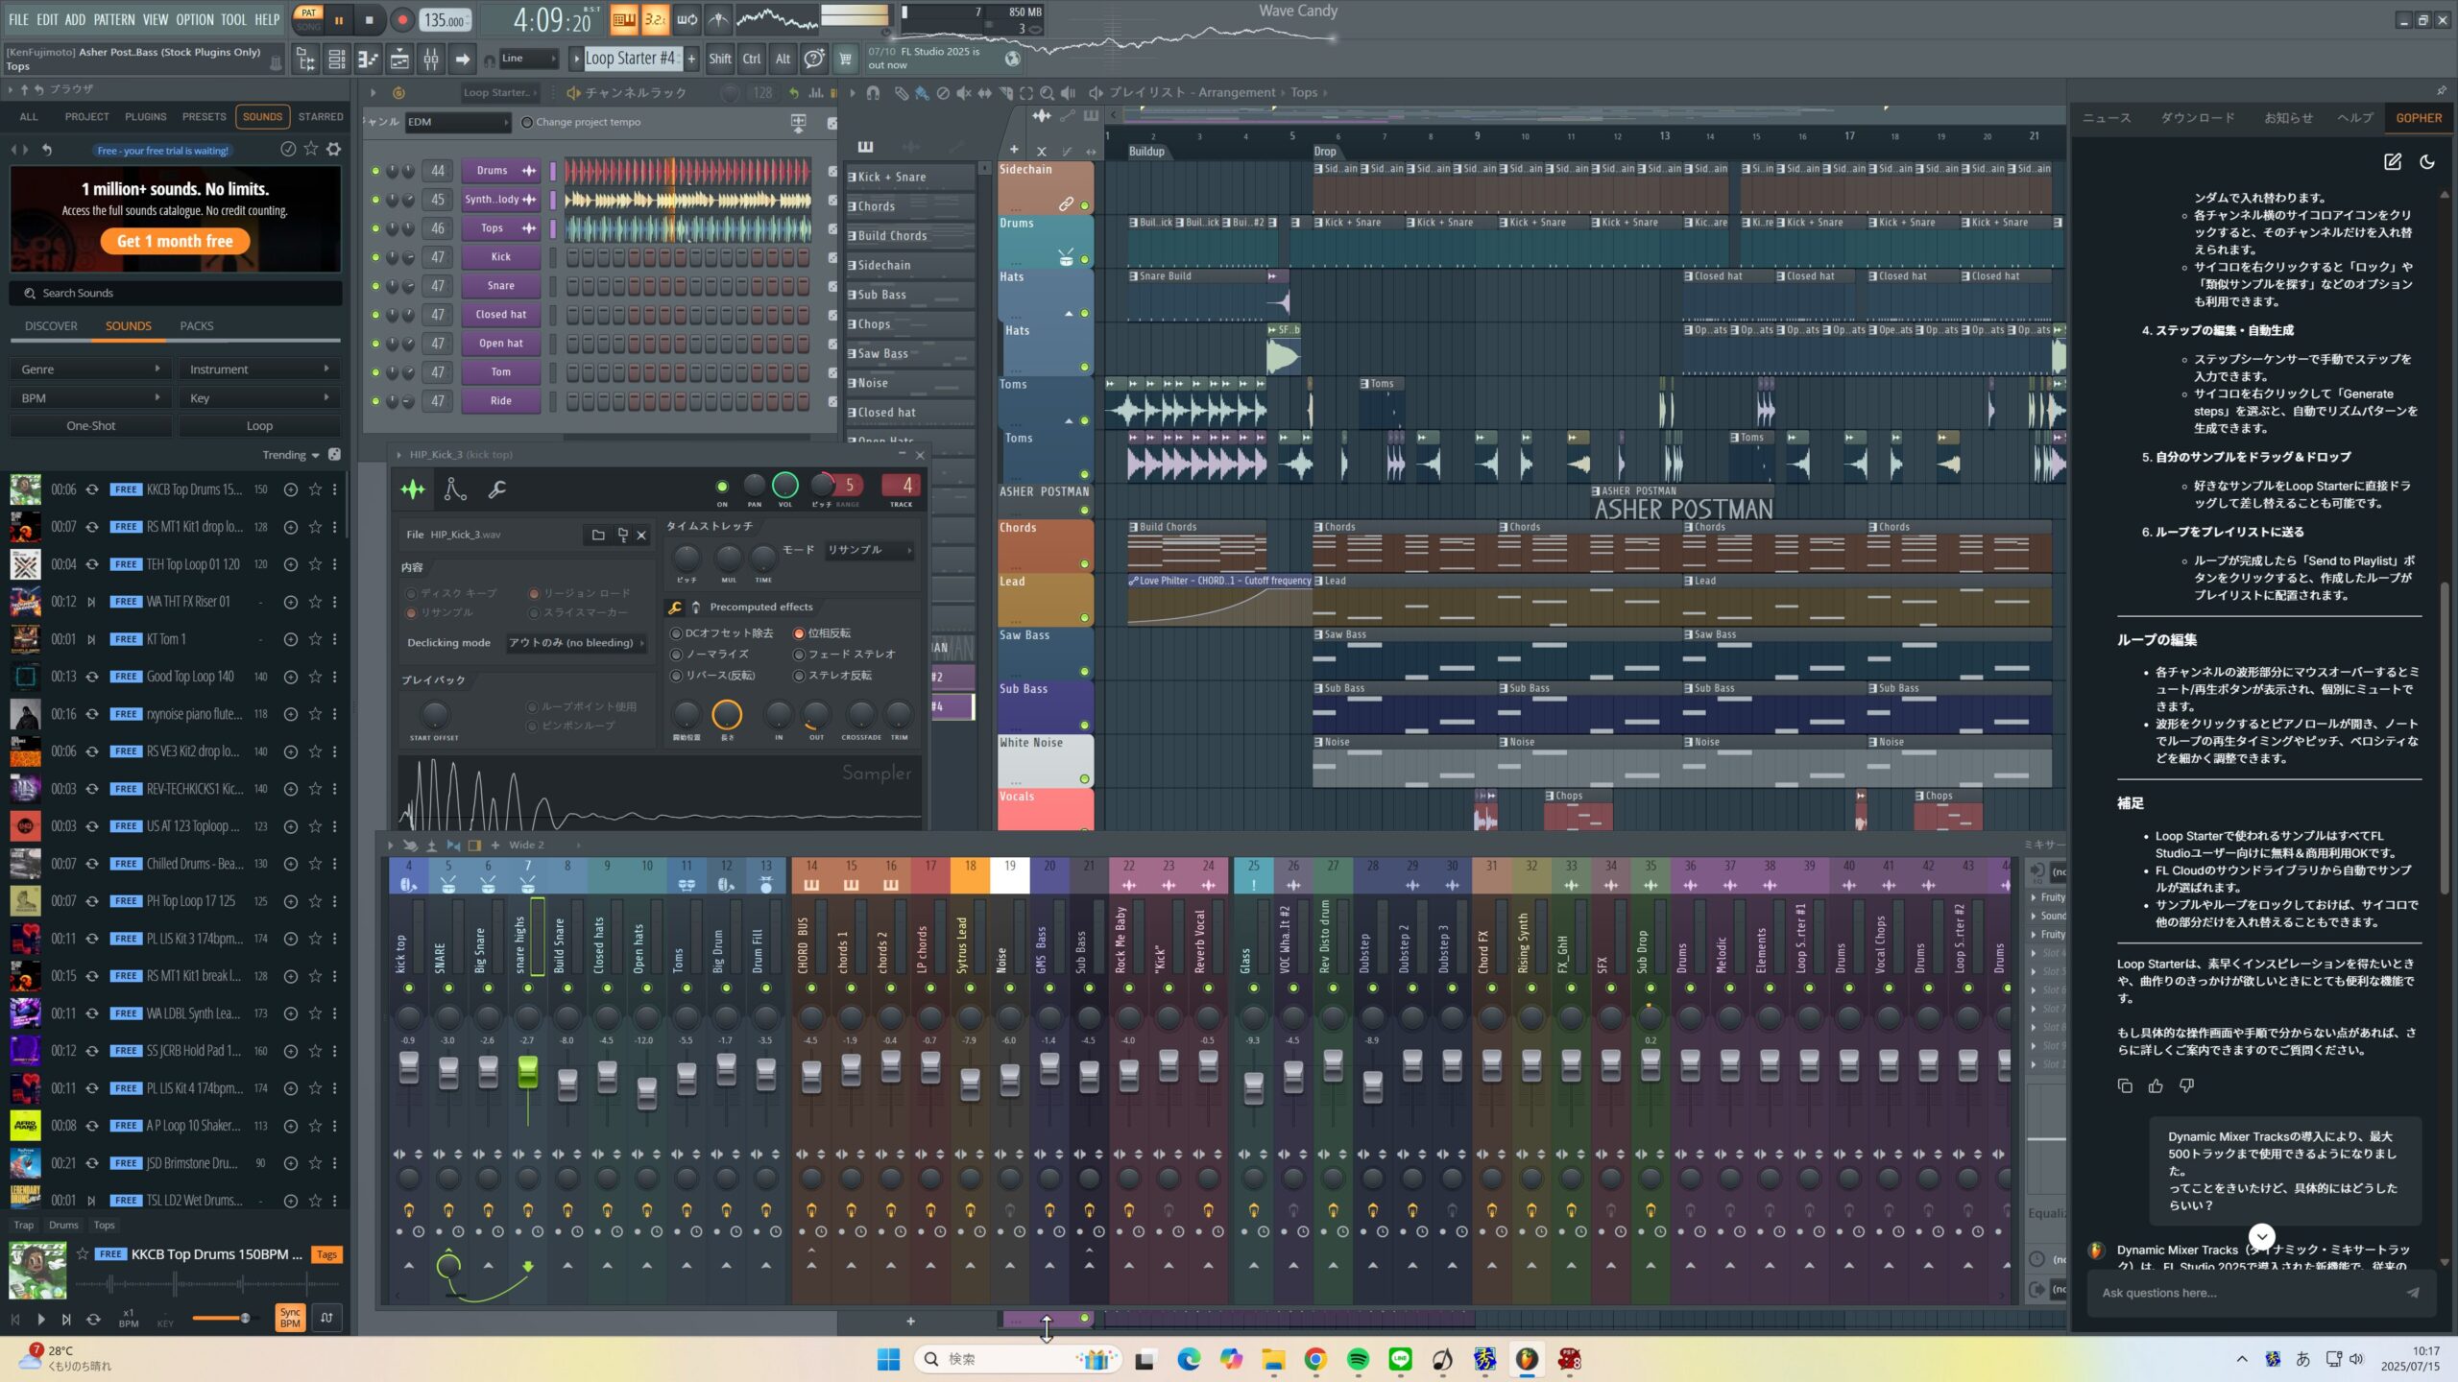Toggle typing keyboard to piano button
Screen dimensions: 2458x1382
coord(624,19)
